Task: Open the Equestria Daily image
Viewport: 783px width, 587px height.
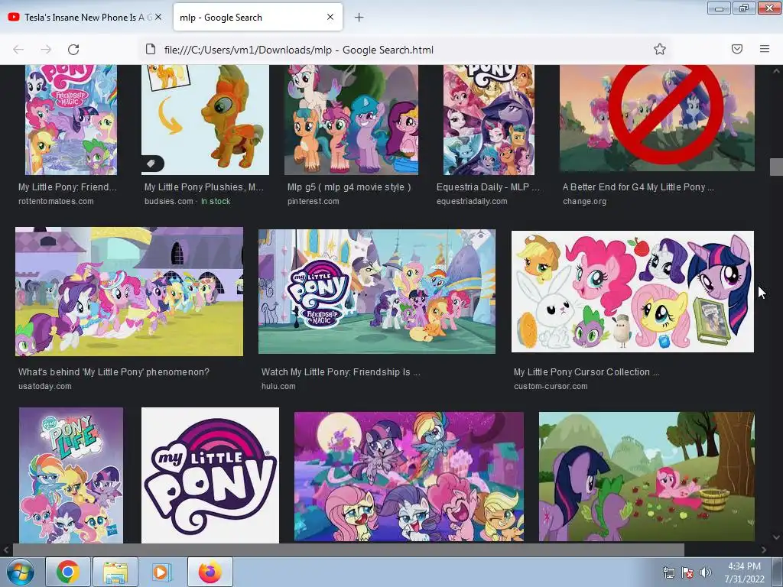Action: (x=489, y=120)
